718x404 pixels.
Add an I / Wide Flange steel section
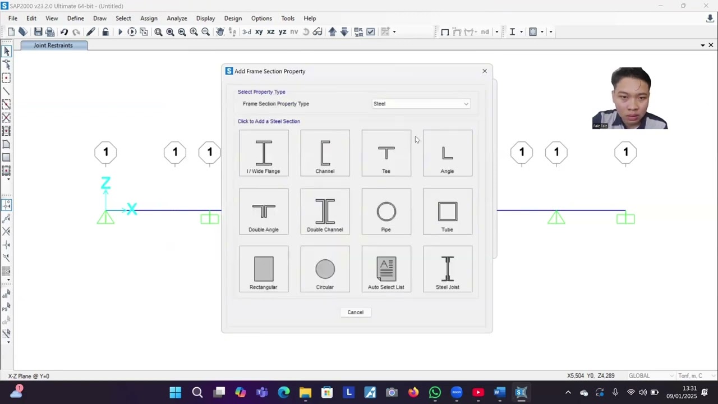(x=264, y=153)
